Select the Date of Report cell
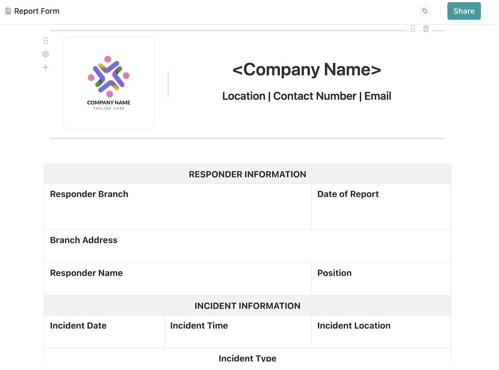 [381, 206]
